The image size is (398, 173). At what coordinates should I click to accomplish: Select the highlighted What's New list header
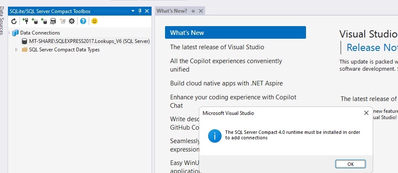pos(236,32)
